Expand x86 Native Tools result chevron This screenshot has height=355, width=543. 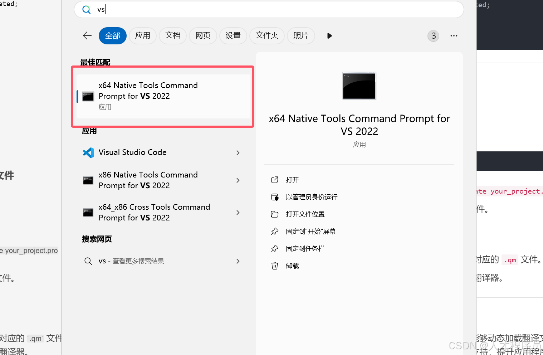(x=238, y=180)
